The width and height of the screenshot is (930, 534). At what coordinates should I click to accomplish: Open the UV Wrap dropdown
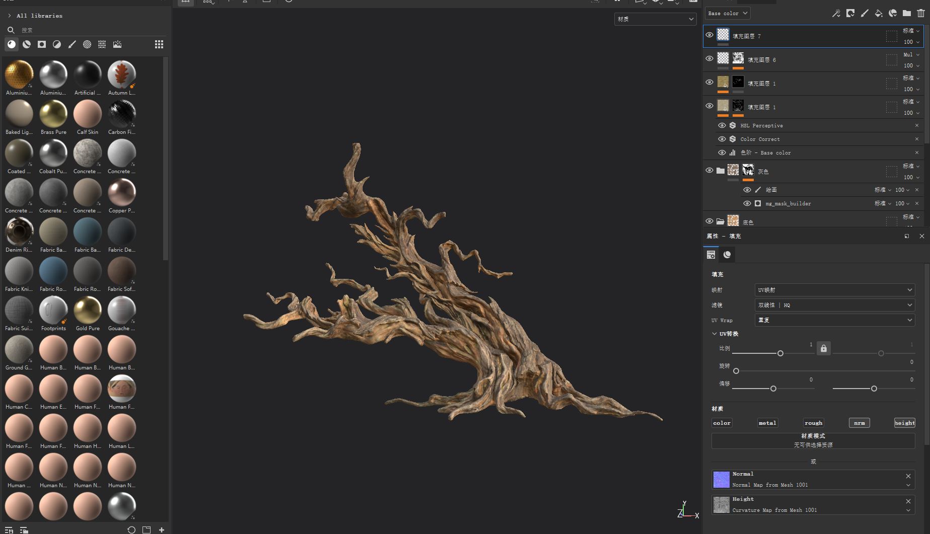834,320
